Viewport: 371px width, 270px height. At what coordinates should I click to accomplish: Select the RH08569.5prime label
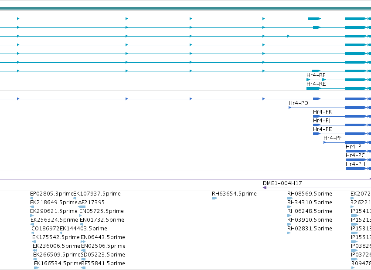click(310, 194)
